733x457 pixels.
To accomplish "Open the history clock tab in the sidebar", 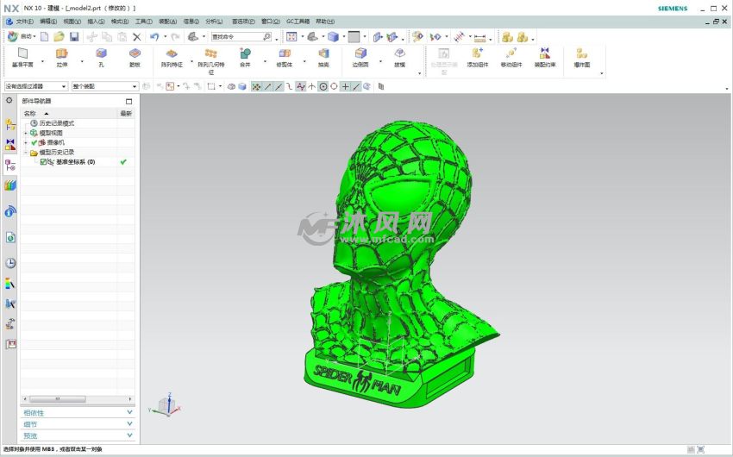I will (10, 263).
